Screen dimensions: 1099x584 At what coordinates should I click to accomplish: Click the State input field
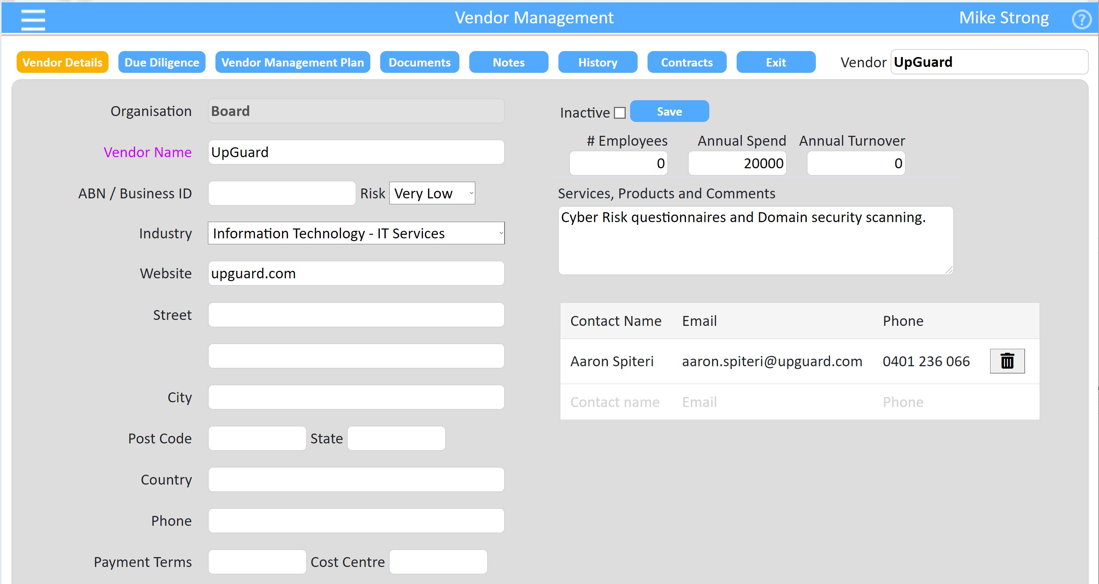click(x=396, y=438)
